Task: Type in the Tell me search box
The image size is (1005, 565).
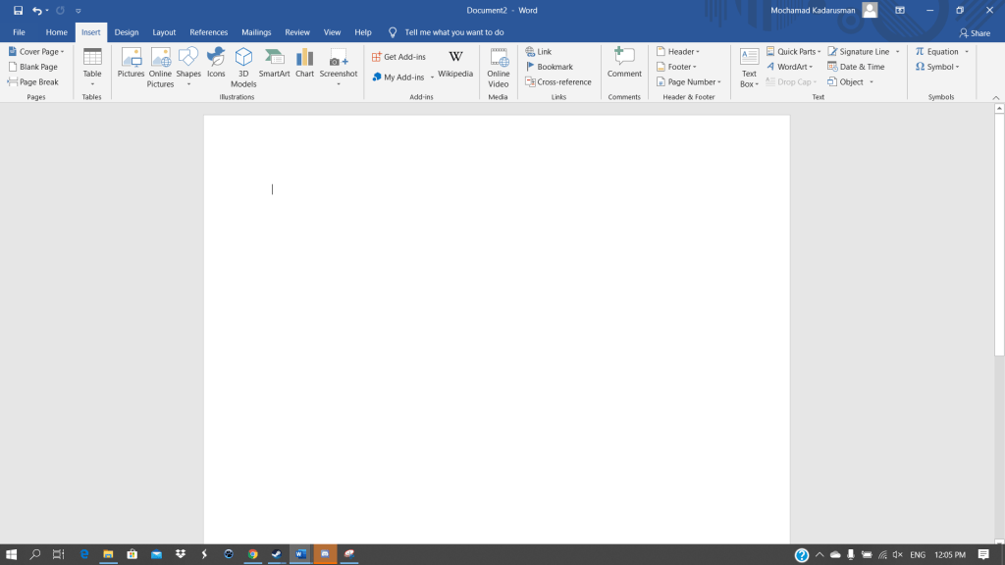Action: [453, 32]
